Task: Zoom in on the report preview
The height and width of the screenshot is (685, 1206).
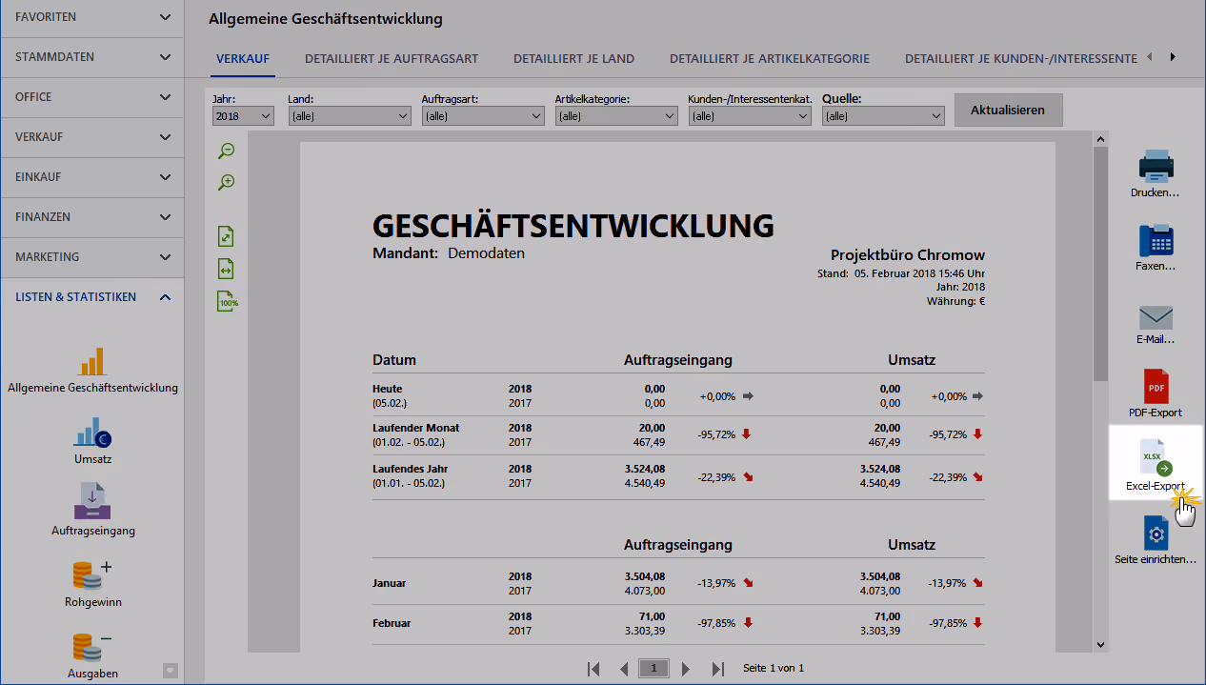Action: coord(226,182)
